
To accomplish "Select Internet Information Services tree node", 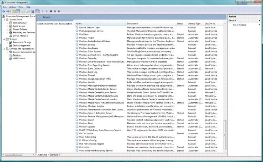I will [x=24, y=52].
